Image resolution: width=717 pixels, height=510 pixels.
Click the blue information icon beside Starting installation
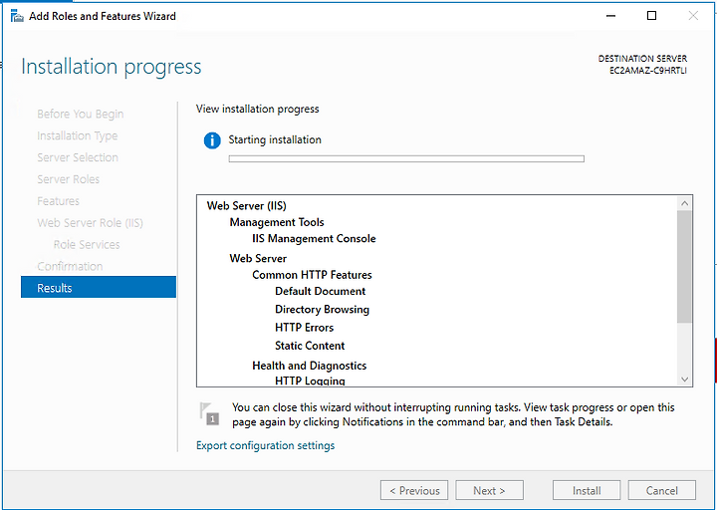coord(212,140)
